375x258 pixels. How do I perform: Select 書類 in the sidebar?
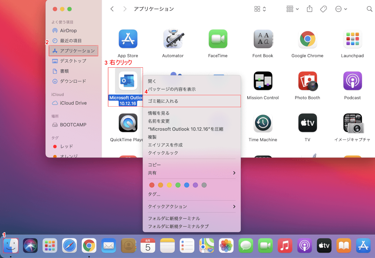(x=74, y=71)
